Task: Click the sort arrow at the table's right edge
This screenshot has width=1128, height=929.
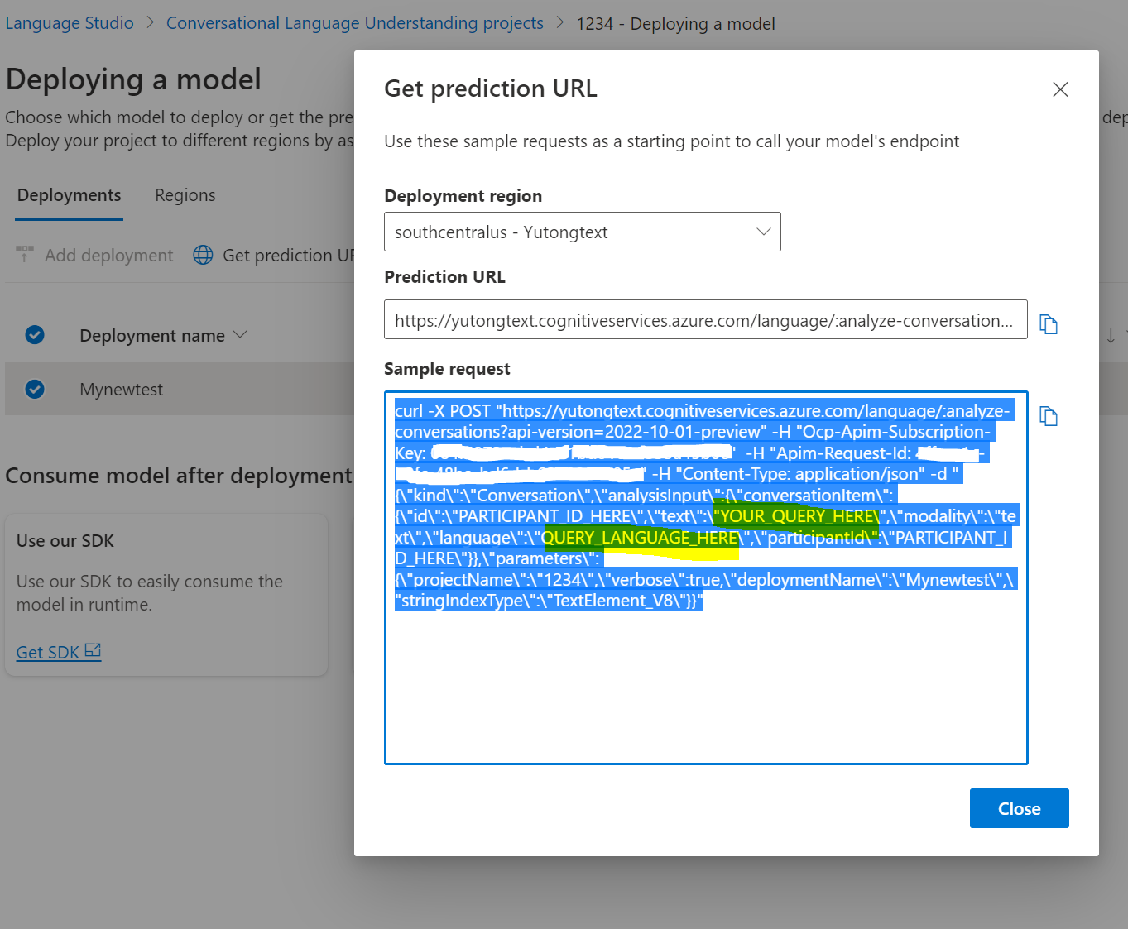Action: pos(1111,335)
